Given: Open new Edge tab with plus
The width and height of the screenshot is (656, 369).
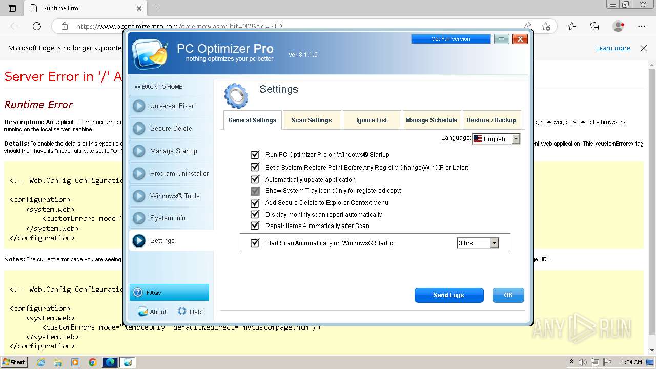Looking at the screenshot, I should click(x=156, y=8).
